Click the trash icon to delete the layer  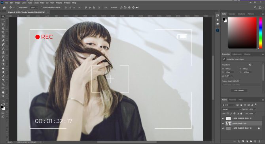[259, 141]
